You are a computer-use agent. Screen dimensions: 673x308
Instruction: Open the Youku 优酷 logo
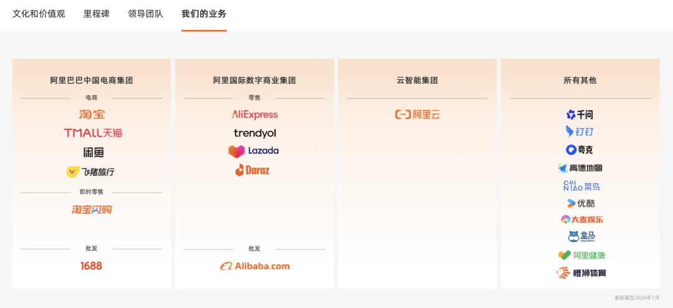click(x=580, y=203)
